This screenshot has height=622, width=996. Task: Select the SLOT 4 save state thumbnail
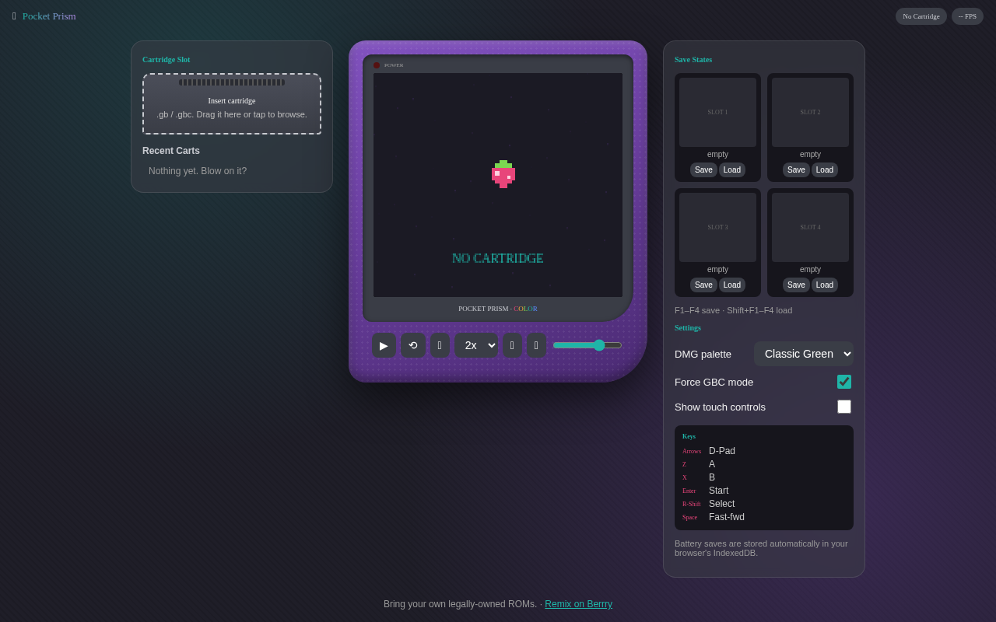[x=810, y=227]
